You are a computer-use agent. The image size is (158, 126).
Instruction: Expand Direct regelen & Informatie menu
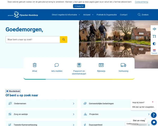(66, 15)
